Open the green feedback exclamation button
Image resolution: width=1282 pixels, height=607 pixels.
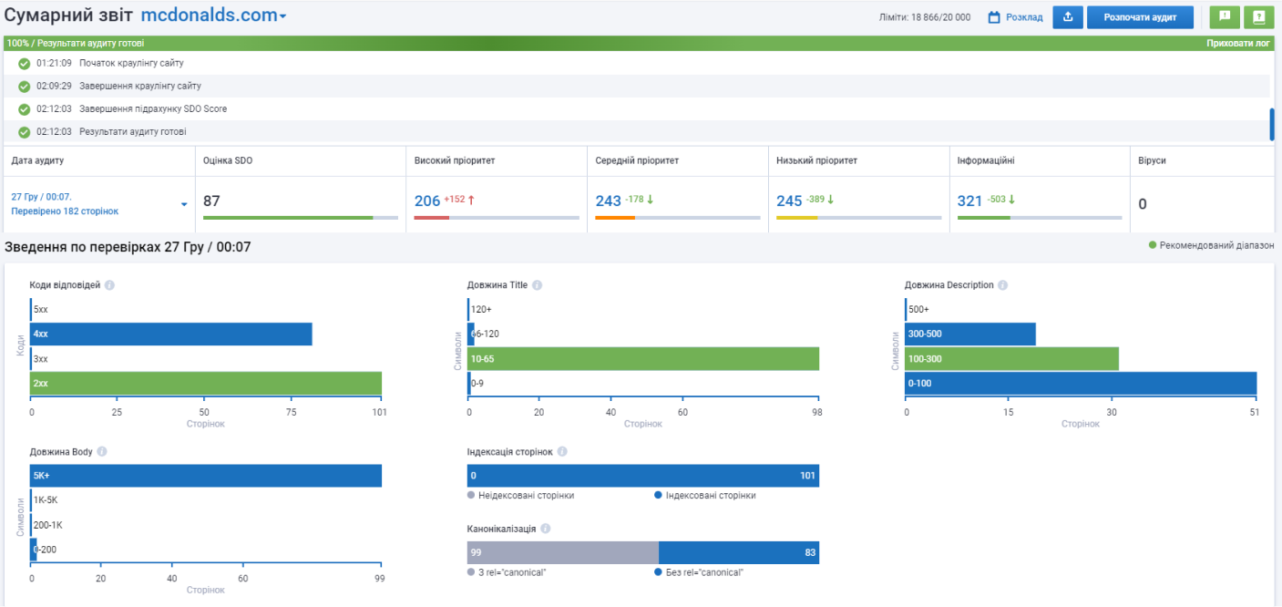tap(1225, 17)
